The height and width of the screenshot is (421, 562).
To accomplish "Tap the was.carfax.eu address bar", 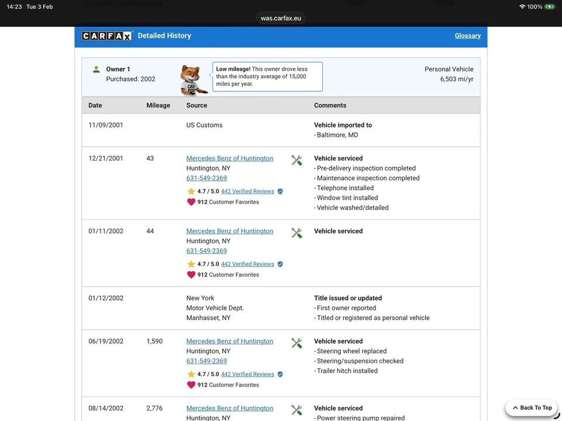I will coord(281,18).
